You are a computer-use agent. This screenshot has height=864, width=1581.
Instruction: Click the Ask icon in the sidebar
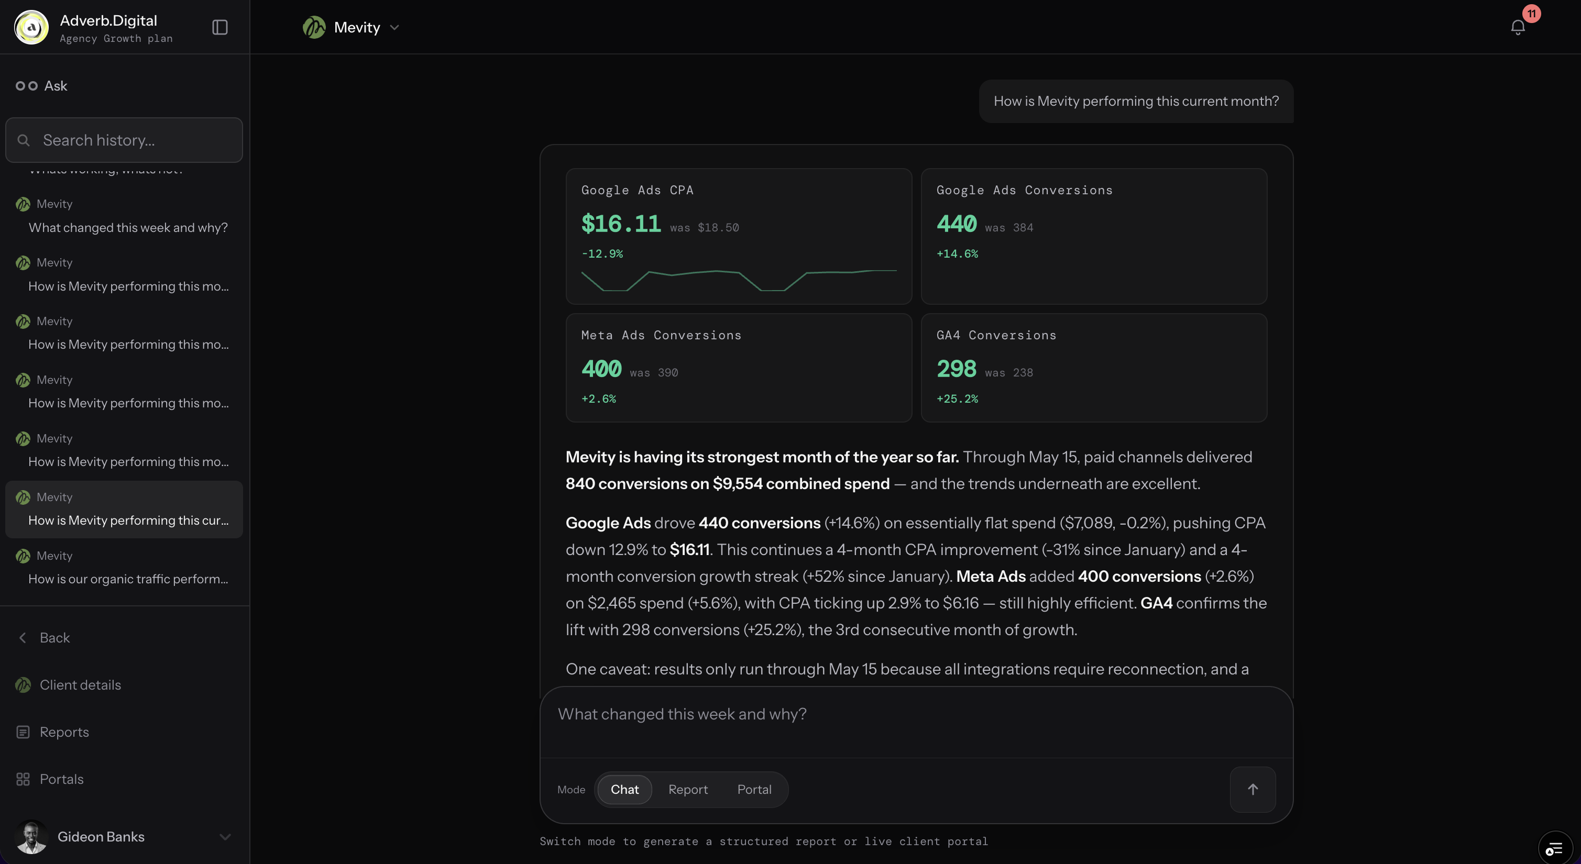(26, 86)
